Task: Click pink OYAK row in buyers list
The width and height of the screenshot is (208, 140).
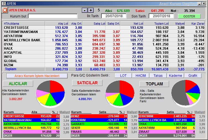Action: pos(31,132)
